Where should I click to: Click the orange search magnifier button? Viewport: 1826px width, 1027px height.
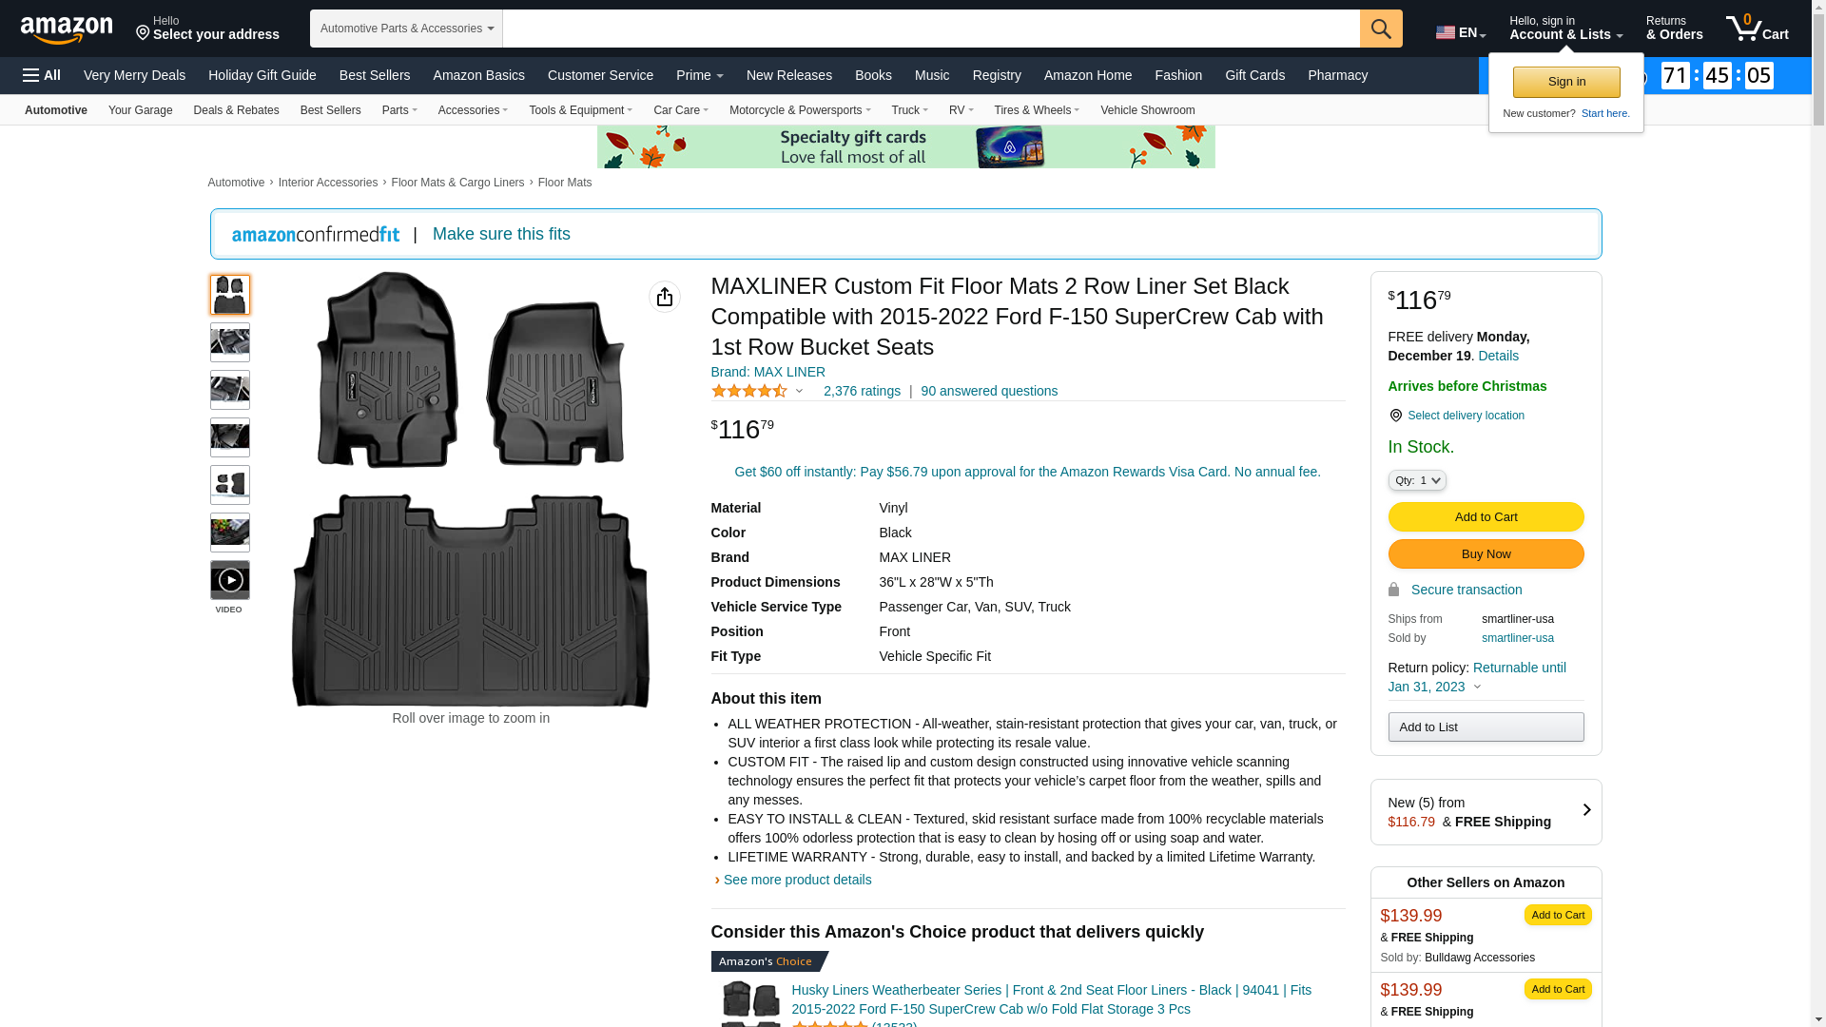pos(1380,29)
